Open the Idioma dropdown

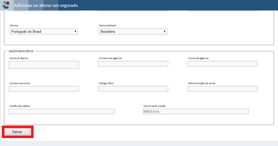tap(44, 31)
